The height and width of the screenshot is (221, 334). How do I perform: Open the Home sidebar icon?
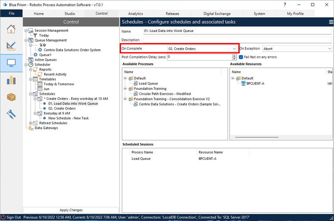(11, 29)
